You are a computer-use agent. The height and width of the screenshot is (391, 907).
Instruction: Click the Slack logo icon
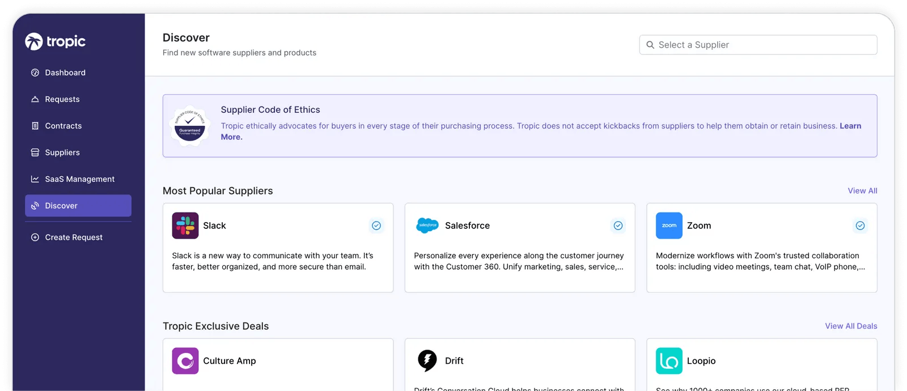(185, 226)
